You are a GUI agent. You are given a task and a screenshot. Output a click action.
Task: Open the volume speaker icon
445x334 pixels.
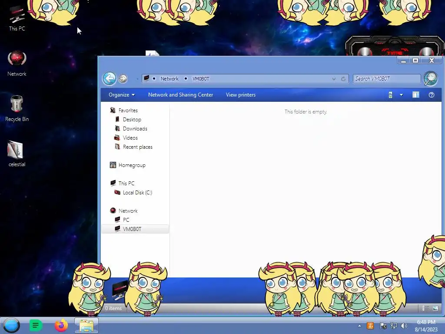coord(404,326)
